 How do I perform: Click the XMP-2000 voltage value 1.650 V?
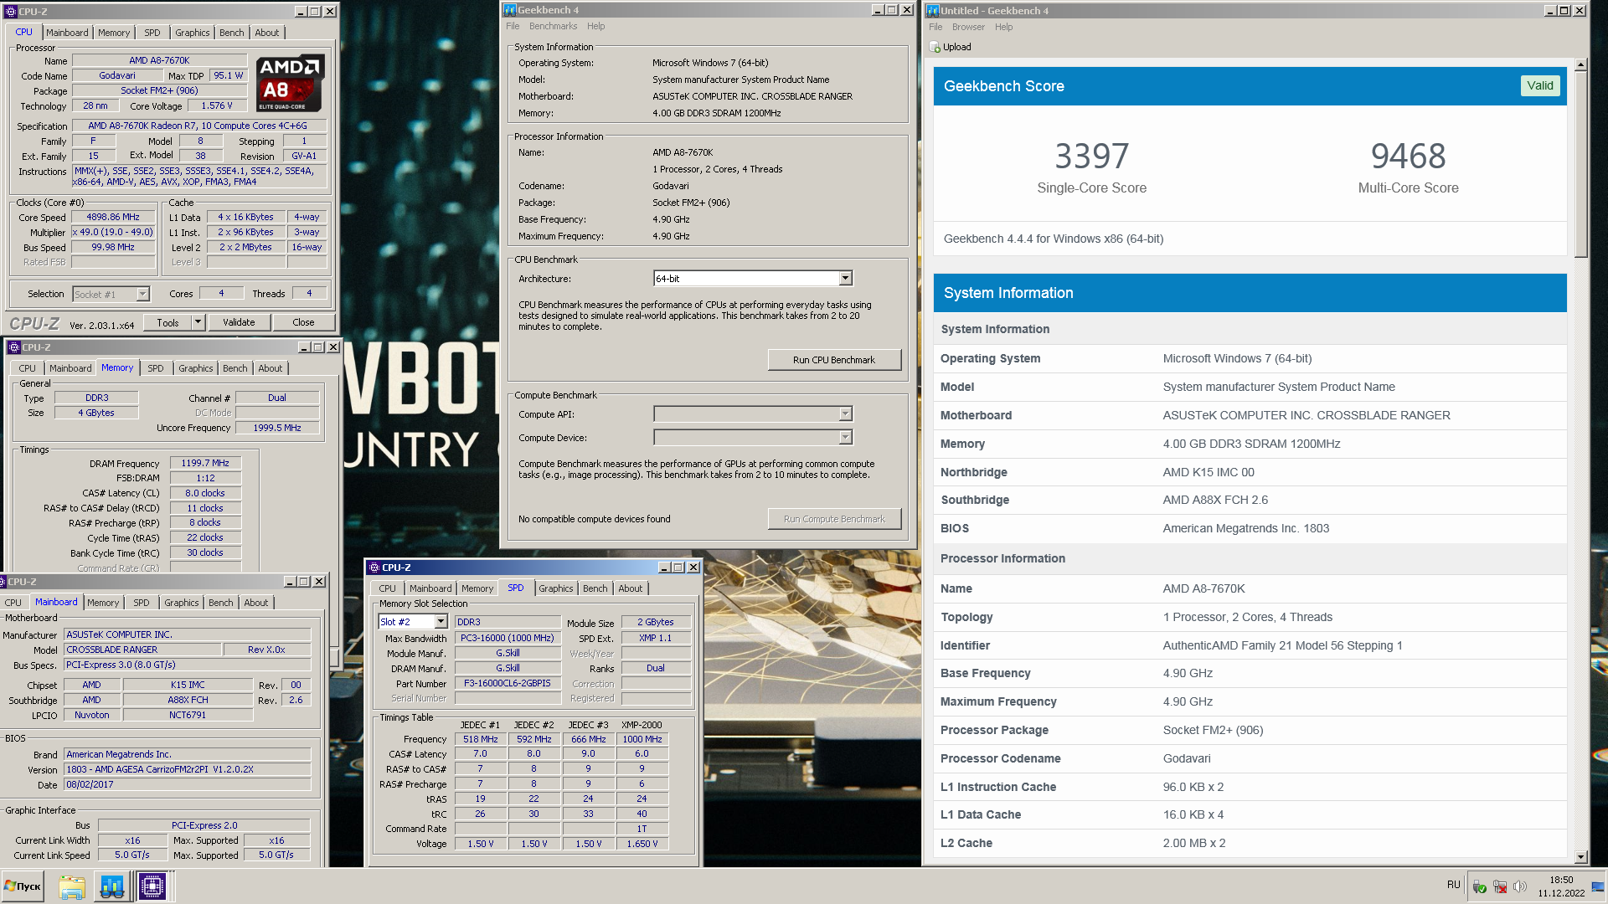(x=642, y=844)
